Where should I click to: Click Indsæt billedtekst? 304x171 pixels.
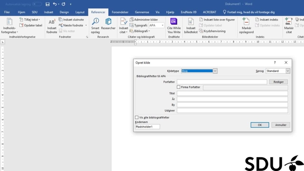point(191,26)
